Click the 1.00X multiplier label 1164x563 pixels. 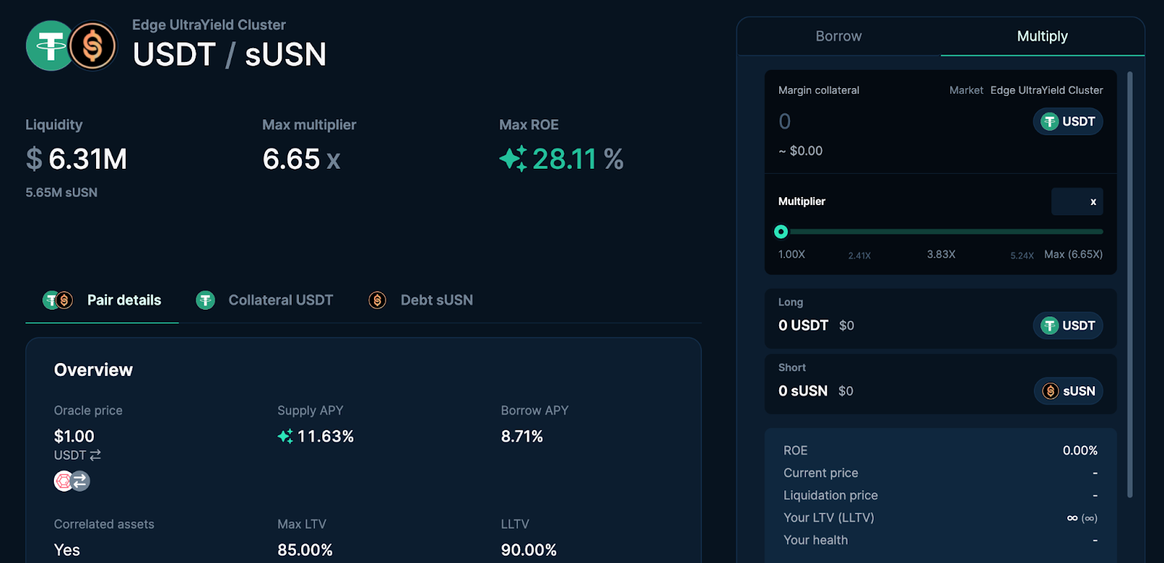tap(792, 255)
